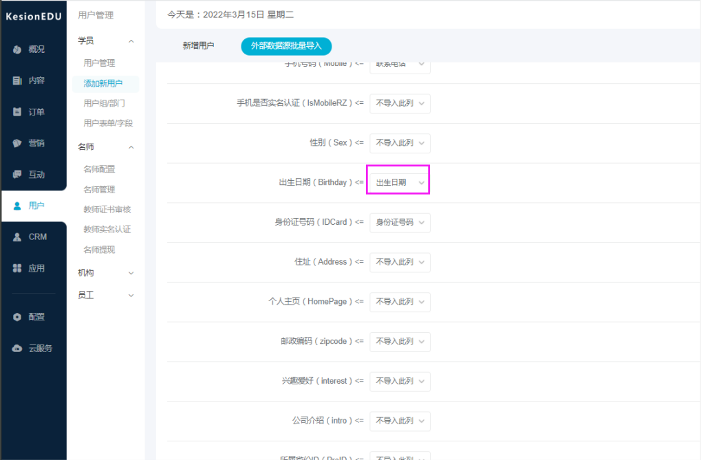Click the 概况 overview icon in sidebar

pos(18,50)
